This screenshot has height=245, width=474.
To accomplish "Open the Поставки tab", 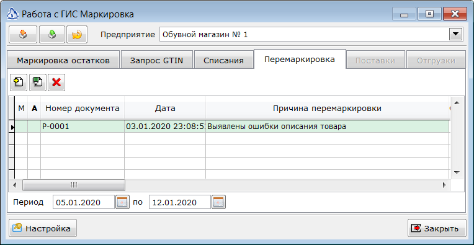I will click(x=375, y=60).
